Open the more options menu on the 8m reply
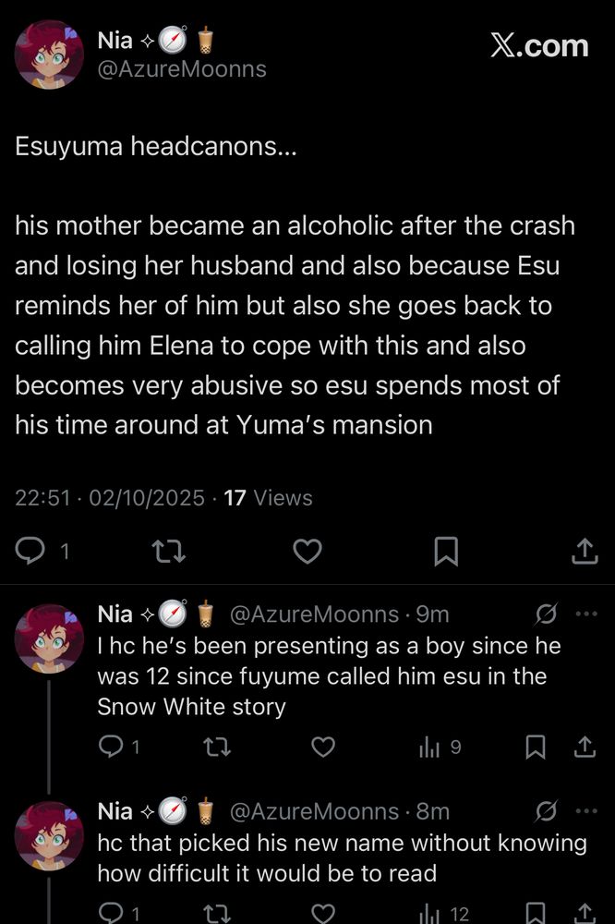615x924 pixels. click(x=586, y=811)
